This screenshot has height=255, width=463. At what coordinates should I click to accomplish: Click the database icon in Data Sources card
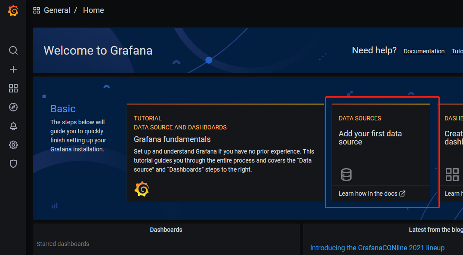[x=346, y=175]
